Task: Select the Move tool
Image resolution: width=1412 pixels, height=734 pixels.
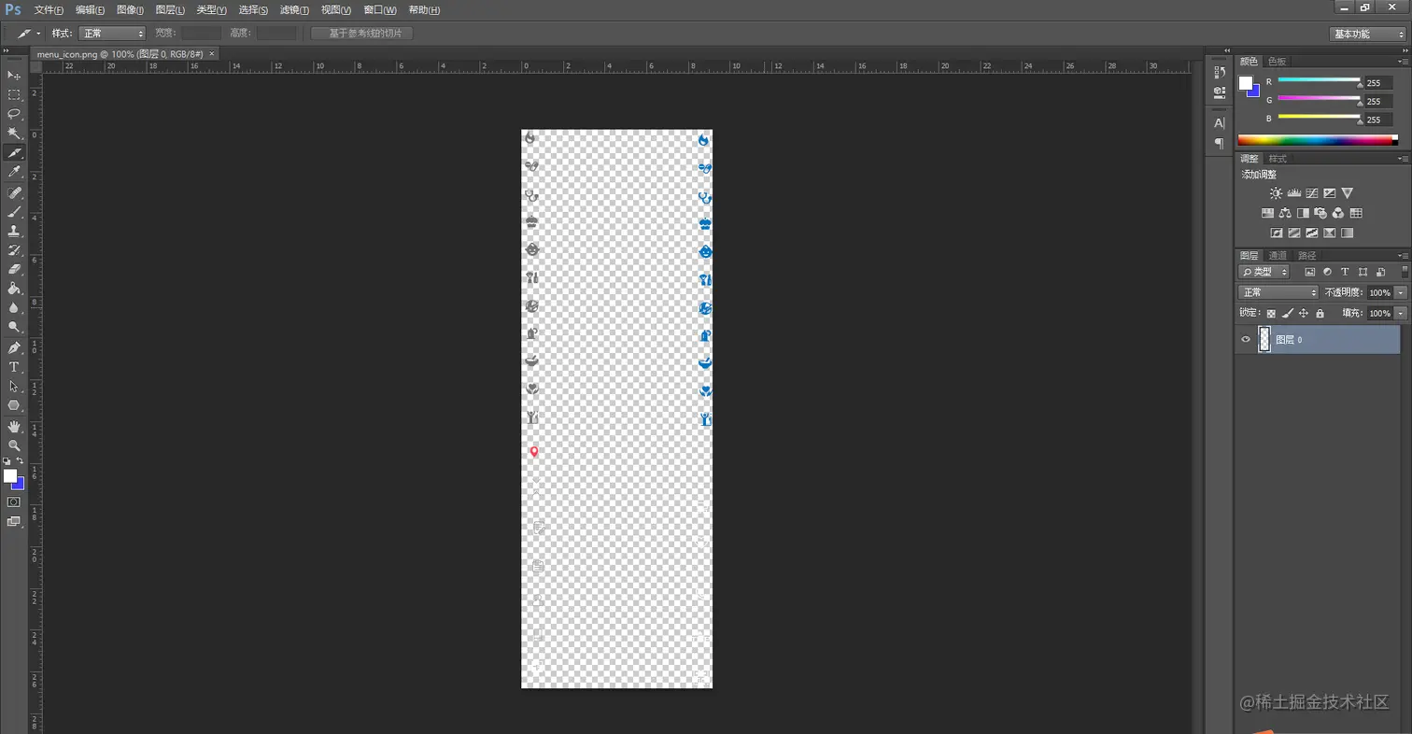Action: (x=14, y=75)
